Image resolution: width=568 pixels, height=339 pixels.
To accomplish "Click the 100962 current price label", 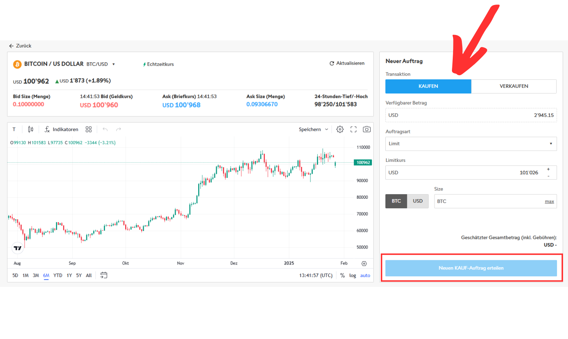I will (363, 162).
